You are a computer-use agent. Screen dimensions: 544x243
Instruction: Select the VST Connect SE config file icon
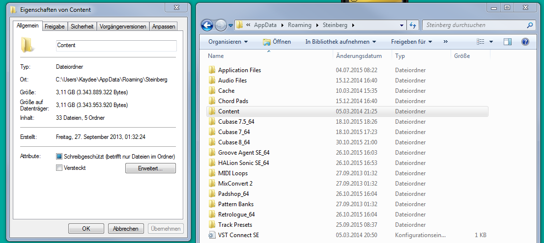212,235
